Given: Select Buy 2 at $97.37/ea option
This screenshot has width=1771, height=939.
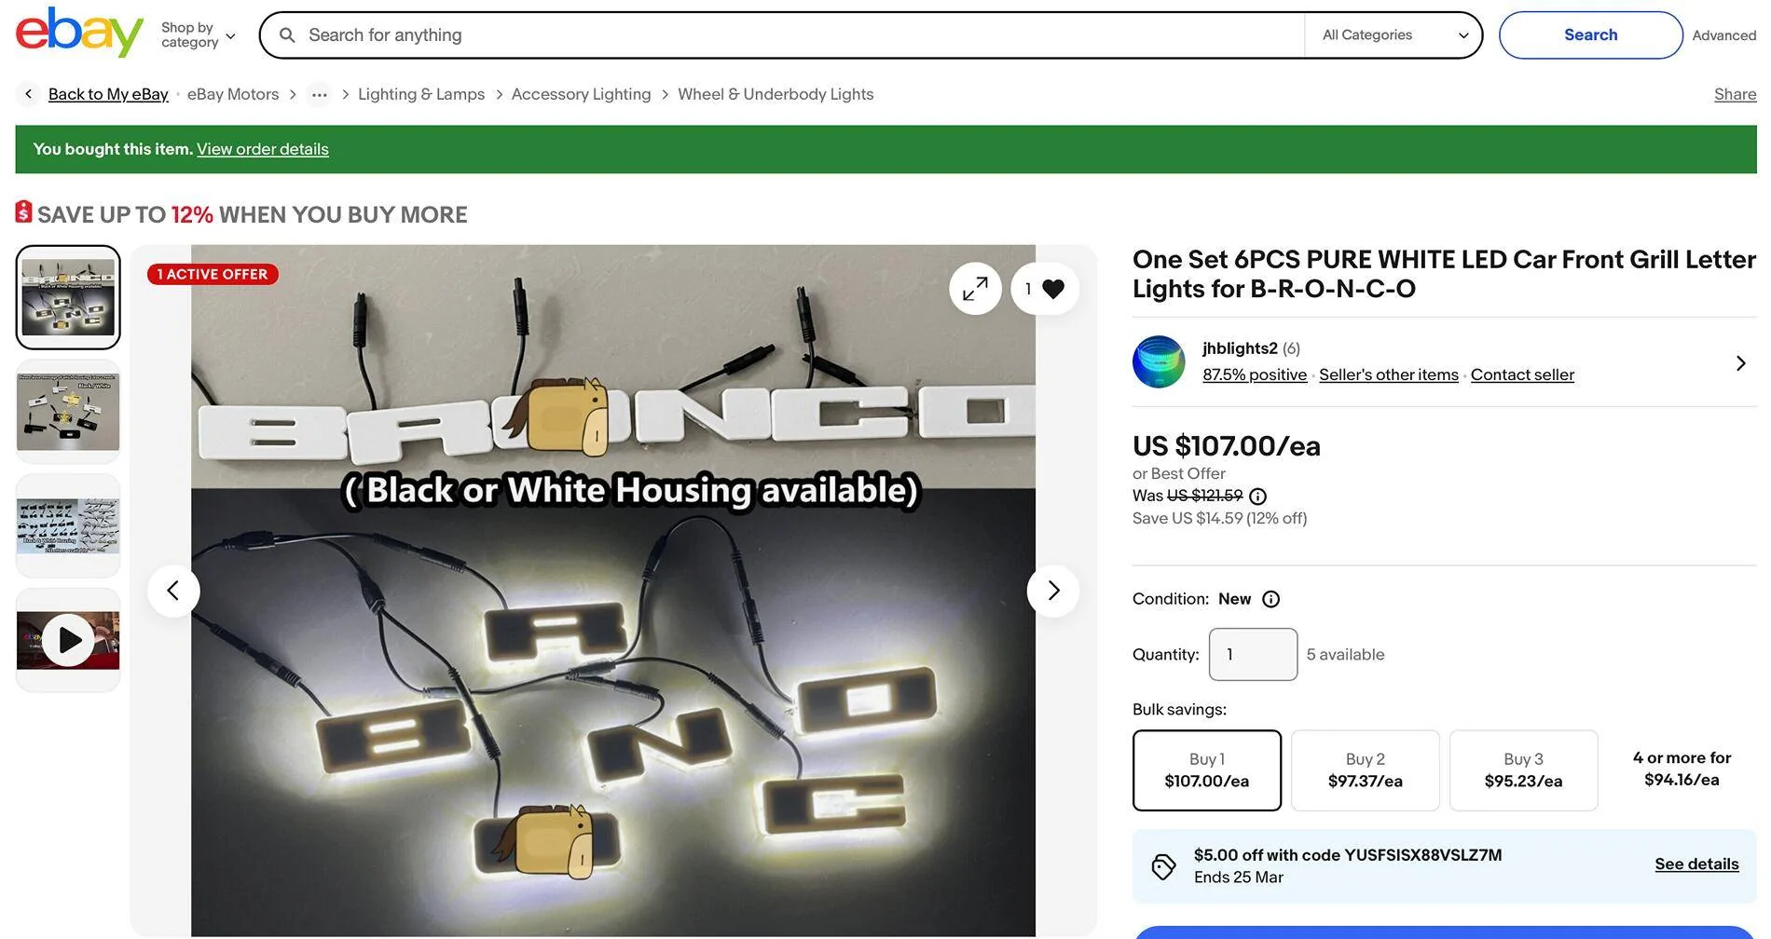Looking at the screenshot, I should pyautogui.click(x=1365, y=770).
